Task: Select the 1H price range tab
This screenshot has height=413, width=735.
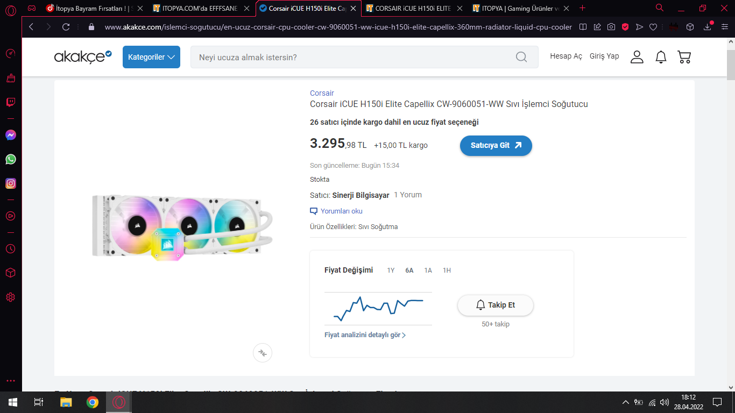Action: 447,270
